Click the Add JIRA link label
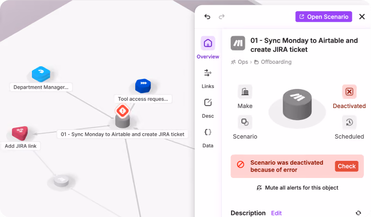The image size is (371, 217). tap(20, 146)
